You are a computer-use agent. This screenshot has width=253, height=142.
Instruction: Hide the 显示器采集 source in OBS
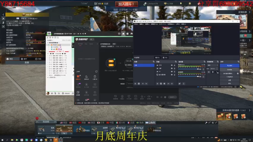172,75
